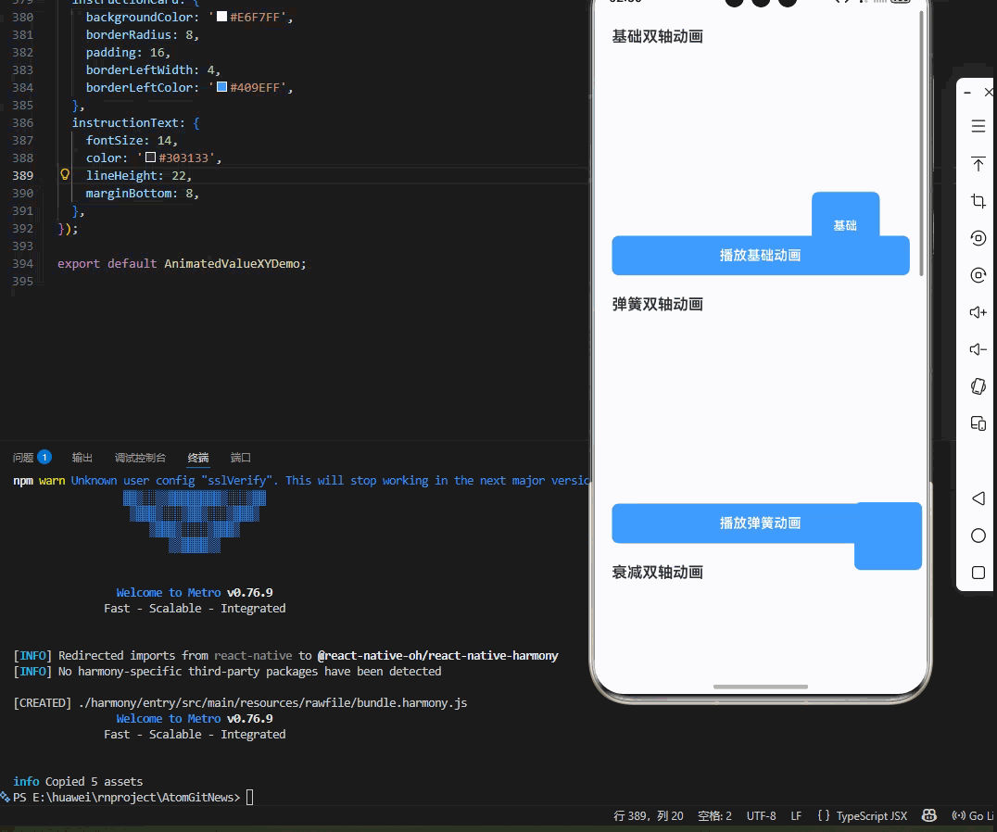
Task: Click the Go Live status bar item
Action: (973, 815)
